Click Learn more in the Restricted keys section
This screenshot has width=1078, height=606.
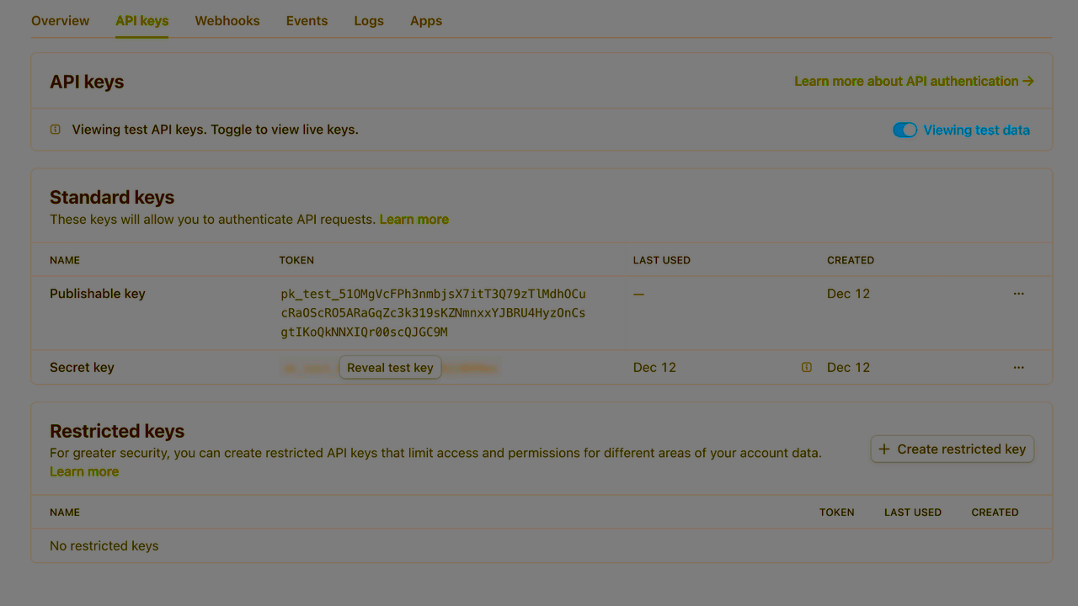84,471
